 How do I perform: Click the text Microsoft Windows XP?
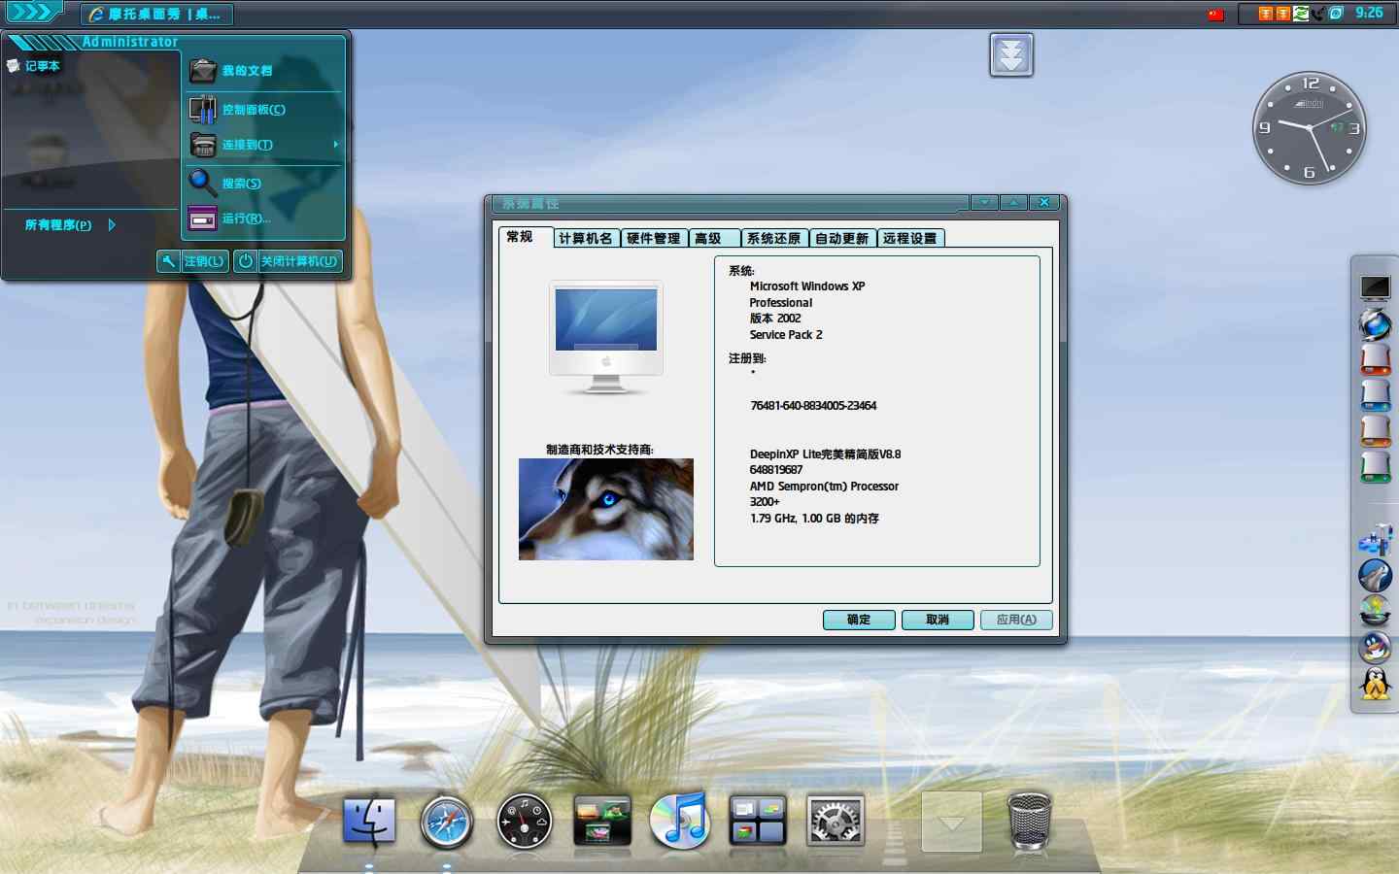(x=806, y=286)
